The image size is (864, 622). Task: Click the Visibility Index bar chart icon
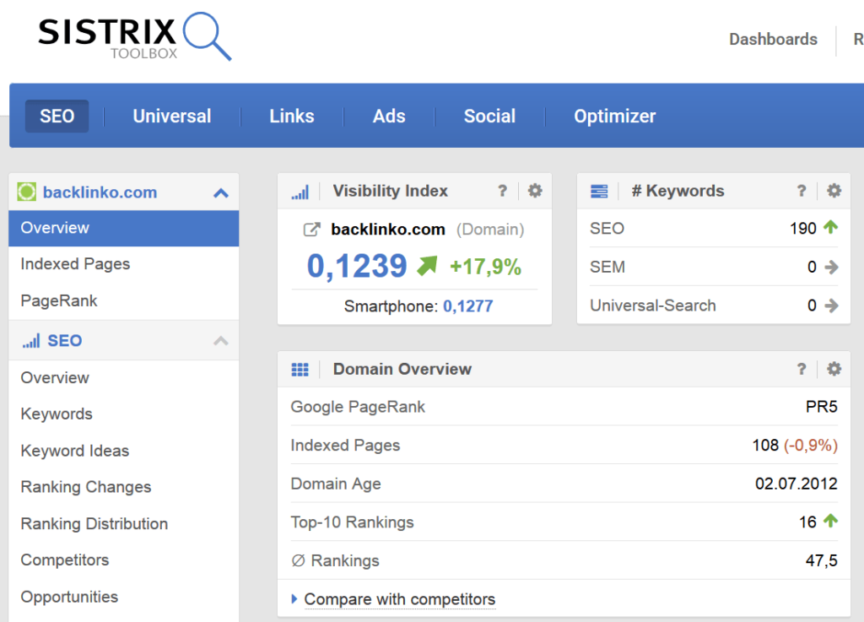(x=300, y=192)
